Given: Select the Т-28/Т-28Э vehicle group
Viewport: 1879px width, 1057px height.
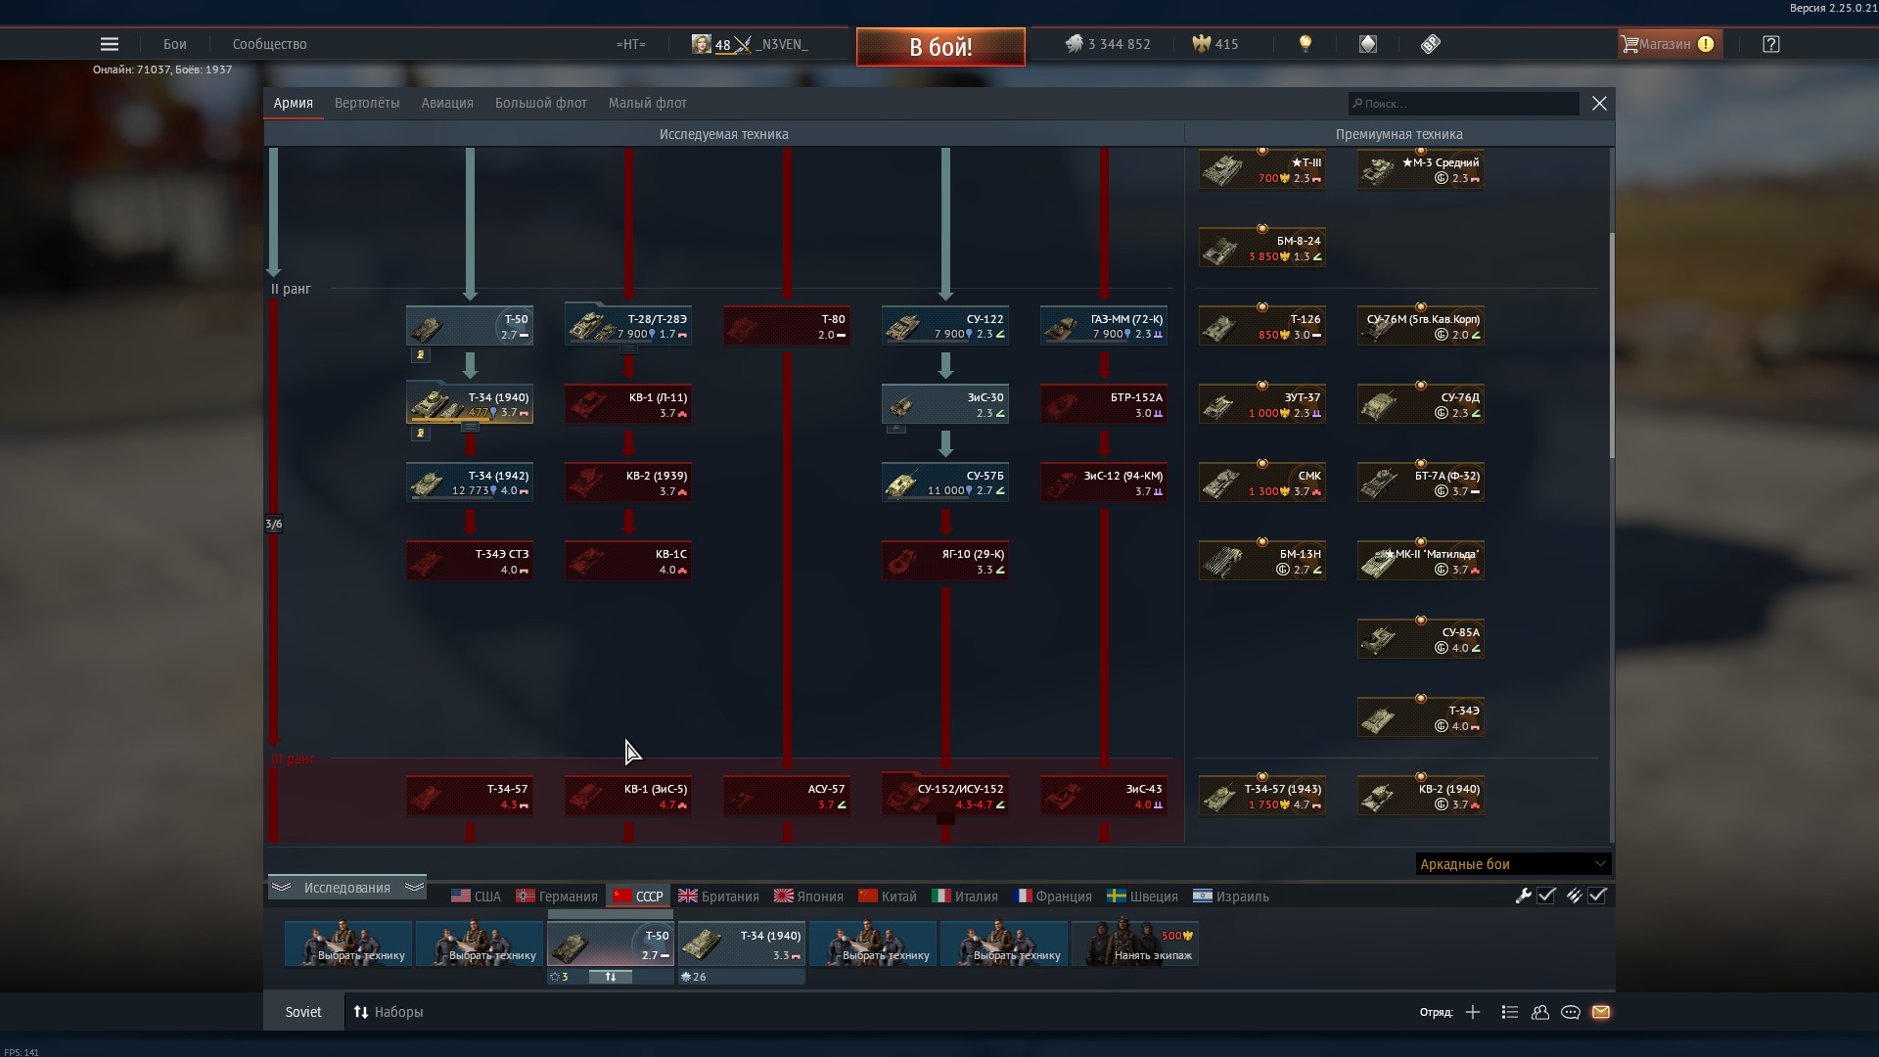Looking at the screenshot, I should pos(628,326).
